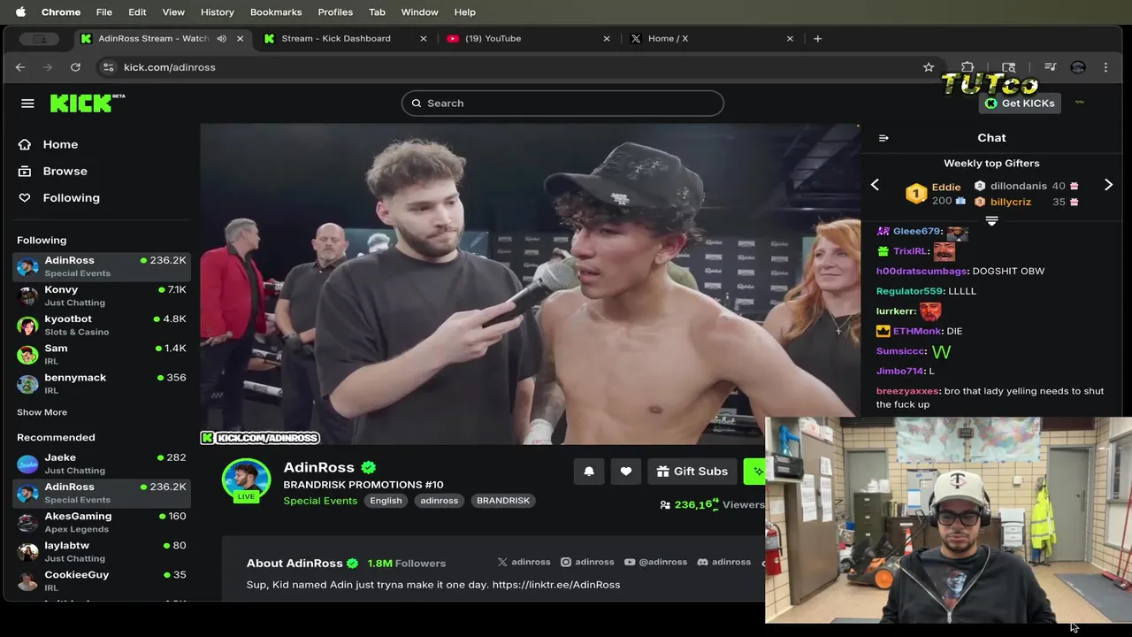Open the linktr.ee/AdinRoss link
Screen dimensions: 1132x637
pyautogui.click(x=556, y=585)
